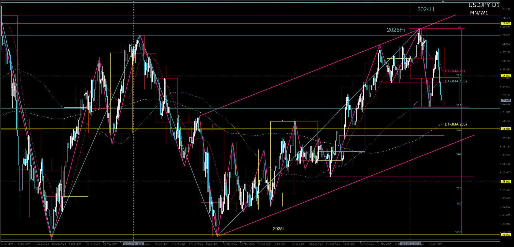Select the Fibonacci 78.6 level label
Screen dimensions: 514x247
point(459,188)
